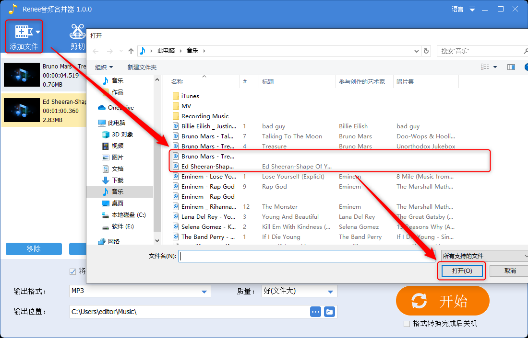Click 新建文件夹 new folder
The image size is (528, 338).
(142, 67)
